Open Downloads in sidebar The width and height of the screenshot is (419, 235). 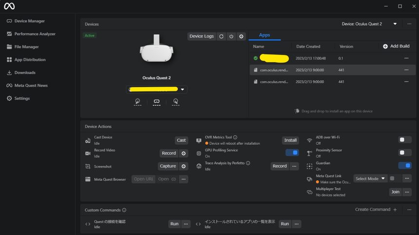point(21,73)
